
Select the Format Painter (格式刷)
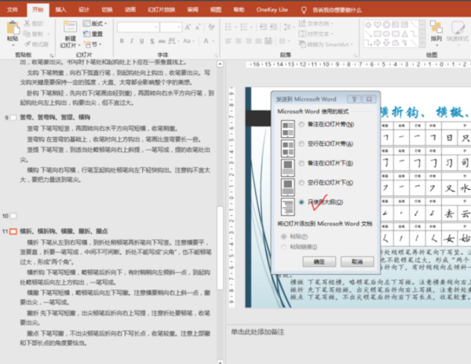(x=36, y=44)
